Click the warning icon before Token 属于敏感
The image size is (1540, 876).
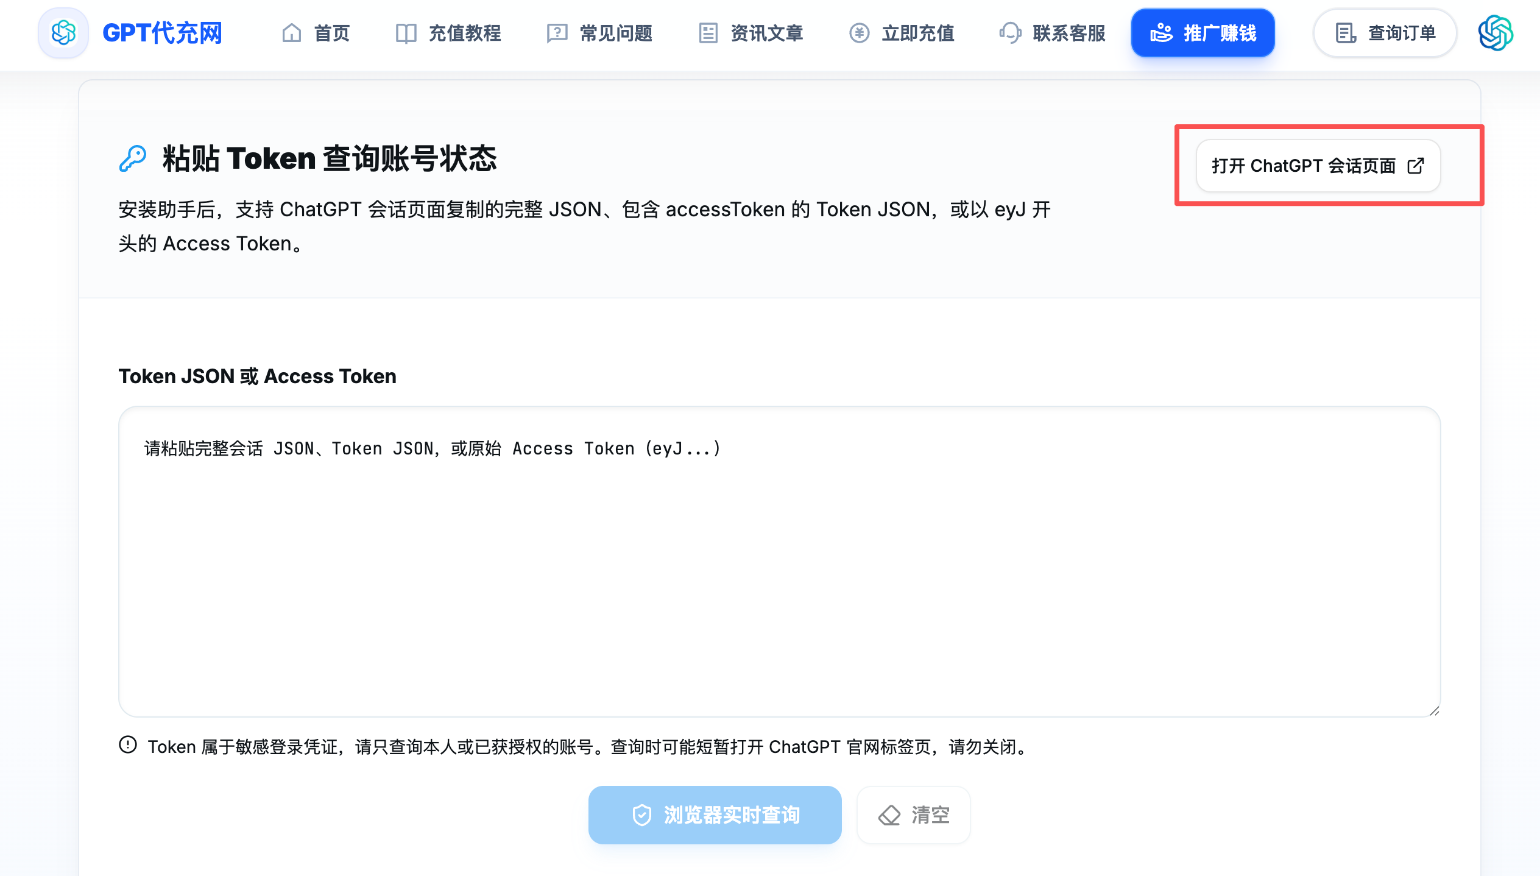tap(128, 745)
